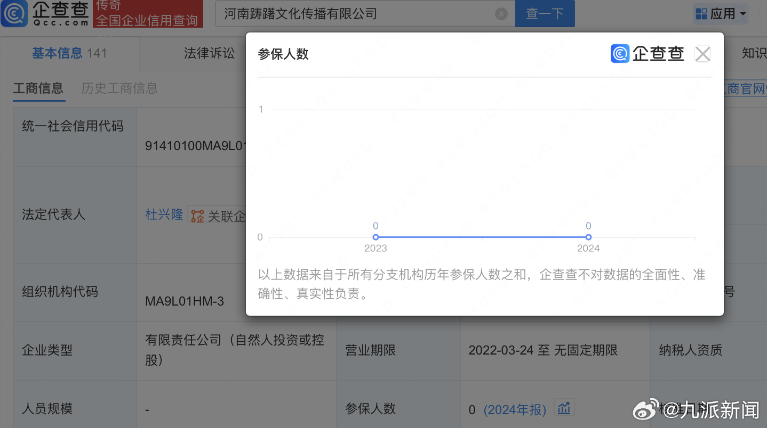Viewport: 767px width, 428px height.
Task: Open legal representative 杜兴隆 link
Action: tap(164, 215)
